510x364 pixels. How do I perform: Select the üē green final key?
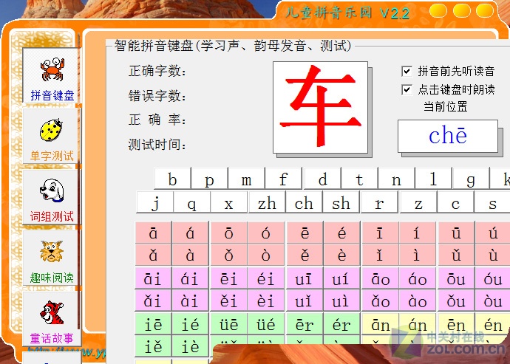tap(229, 323)
